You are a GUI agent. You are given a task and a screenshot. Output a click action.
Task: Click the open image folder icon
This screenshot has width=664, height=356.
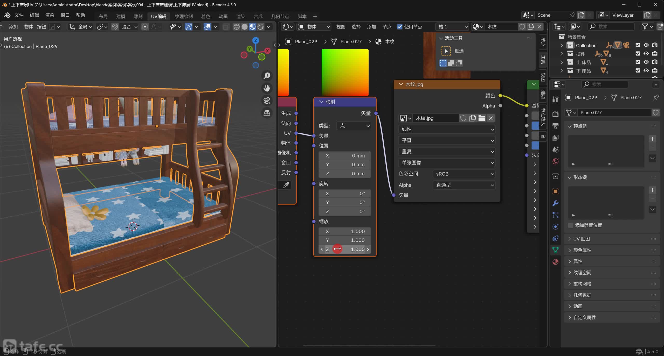481,118
